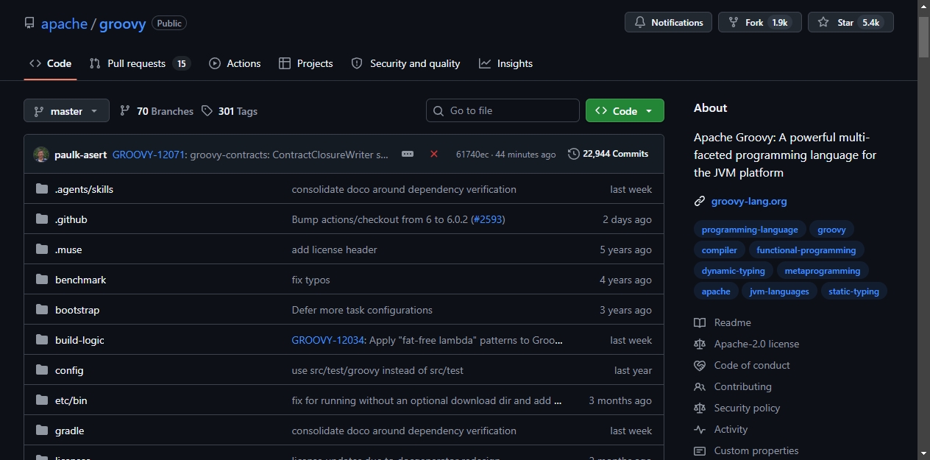
Task: Open 'fix typos' commit message
Action: tap(310, 280)
